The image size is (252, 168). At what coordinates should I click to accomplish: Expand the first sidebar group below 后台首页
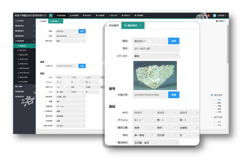(25, 26)
